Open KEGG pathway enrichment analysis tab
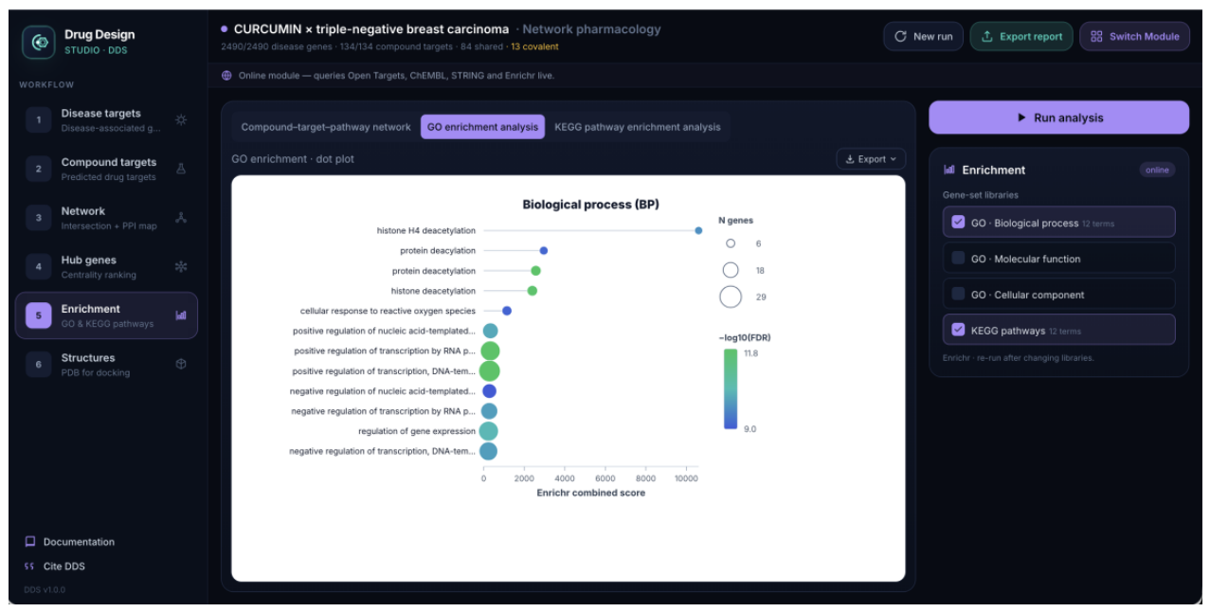The image size is (1210, 612). 638,127
